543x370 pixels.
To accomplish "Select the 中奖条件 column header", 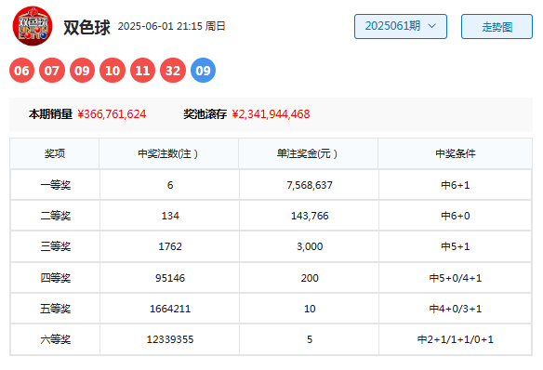I will tap(455, 153).
